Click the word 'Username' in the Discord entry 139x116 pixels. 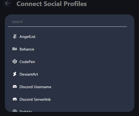click(43, 87)
